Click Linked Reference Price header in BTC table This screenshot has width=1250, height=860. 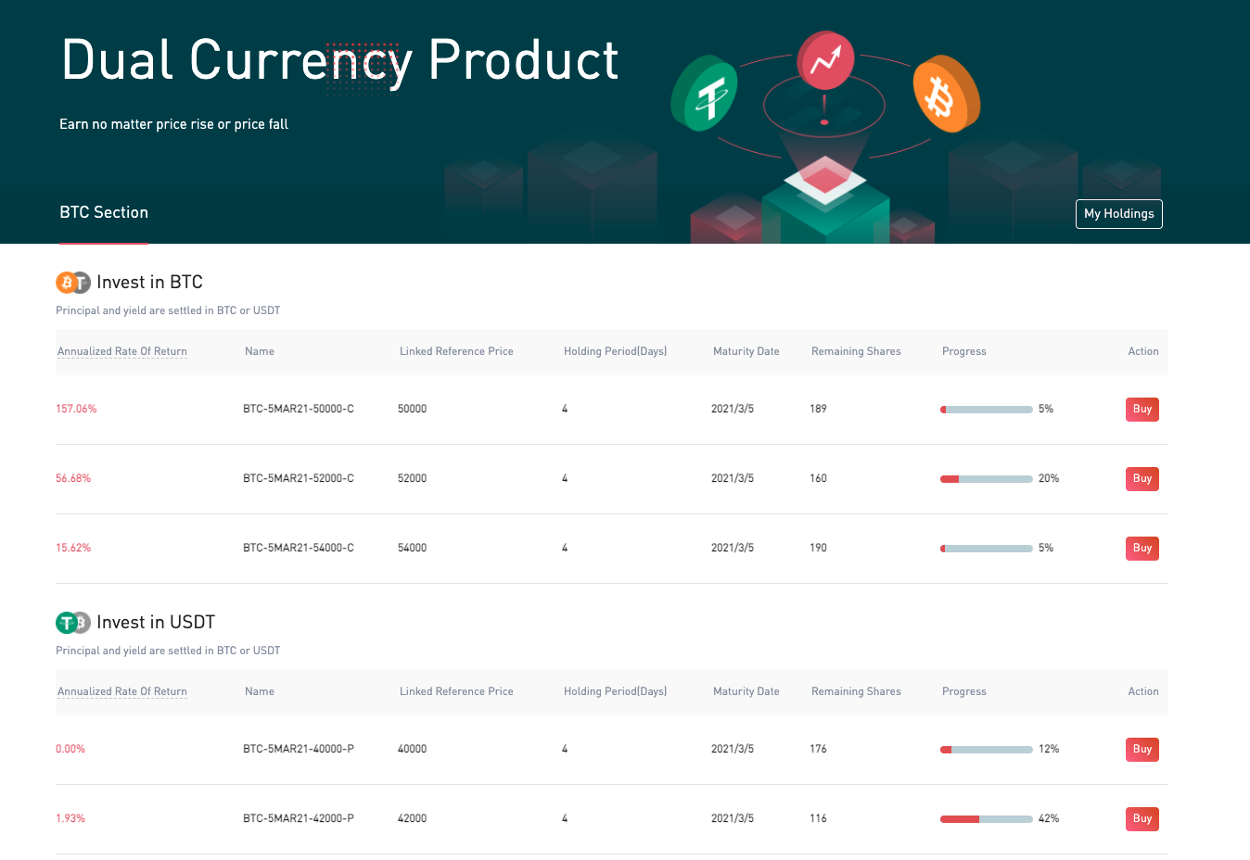(456, 351)
